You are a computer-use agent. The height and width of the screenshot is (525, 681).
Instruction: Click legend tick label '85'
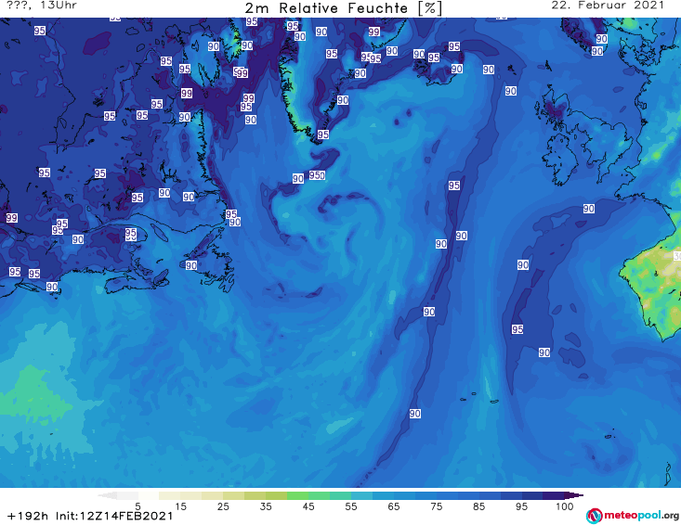click(478, 506)
